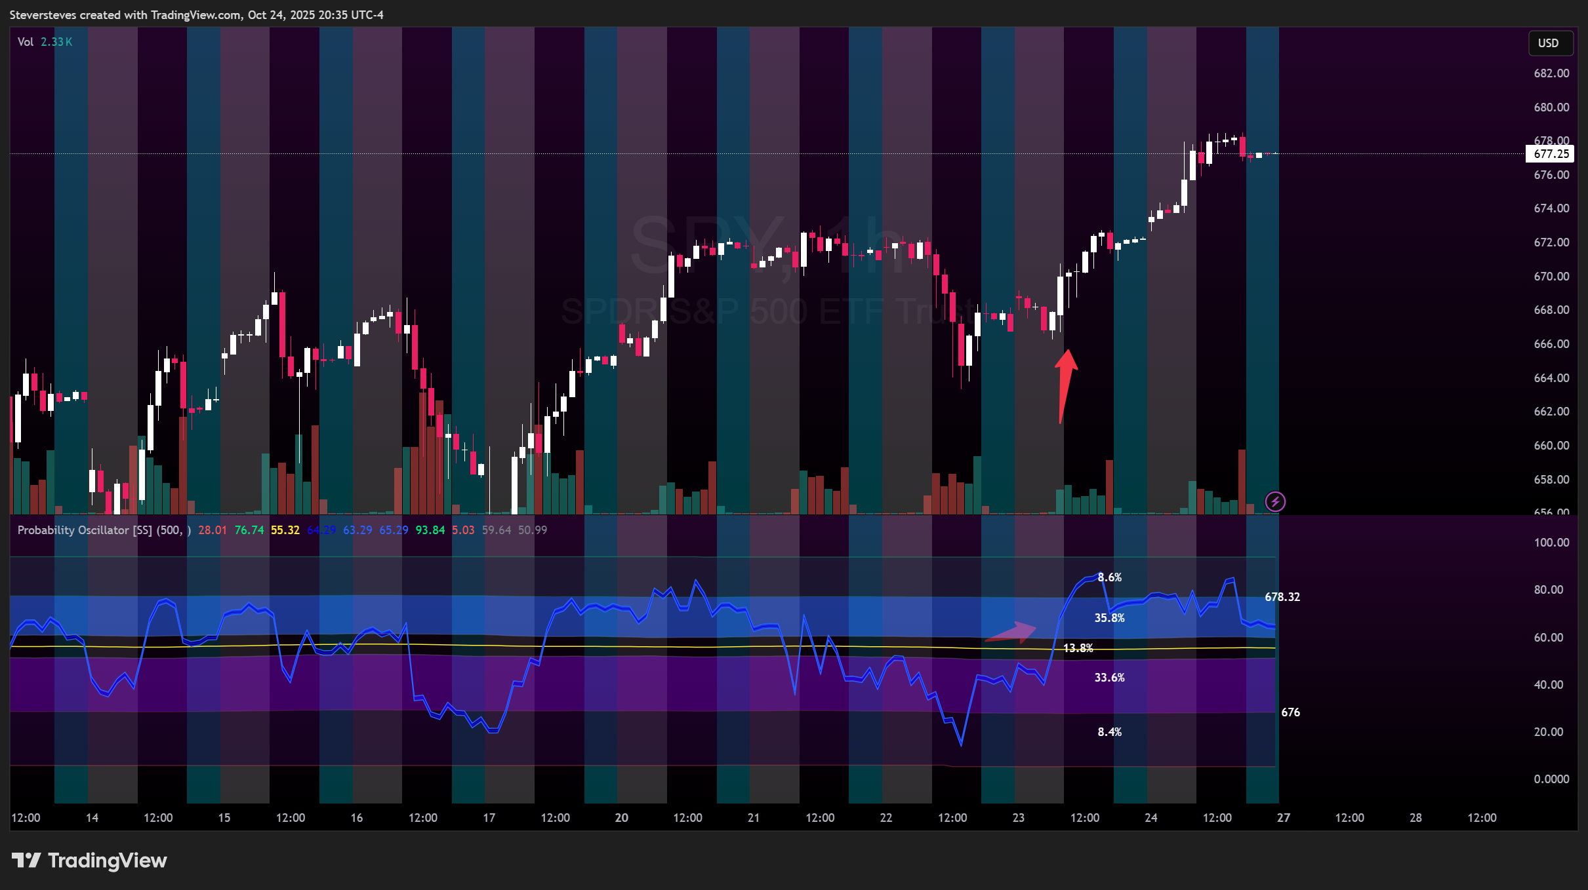Click date 23 on the time axis
This screenshot has height=890, width=1588.
1018,818
